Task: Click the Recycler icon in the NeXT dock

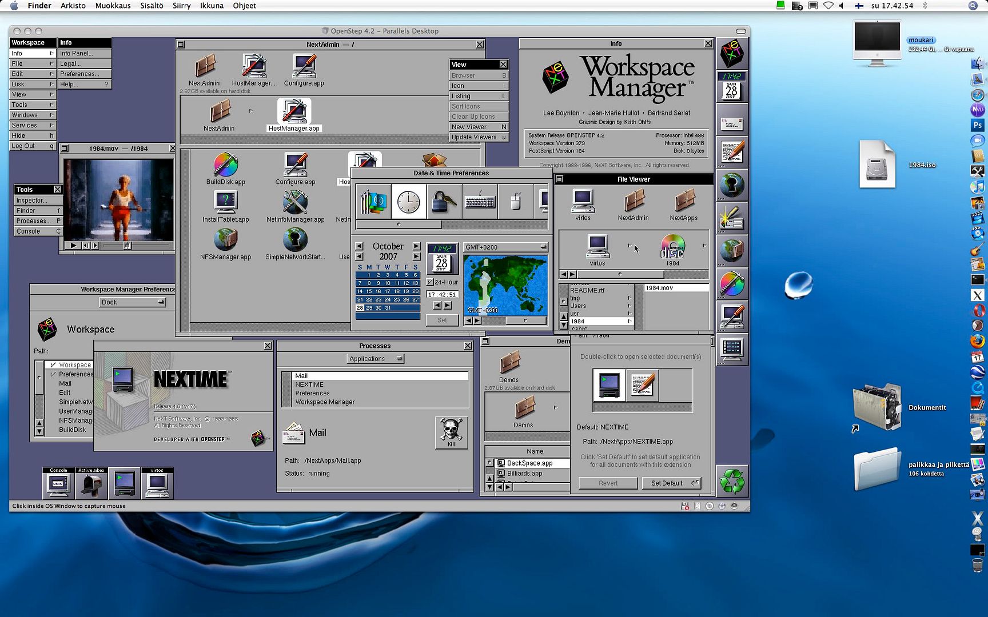Action: [732, 480]
